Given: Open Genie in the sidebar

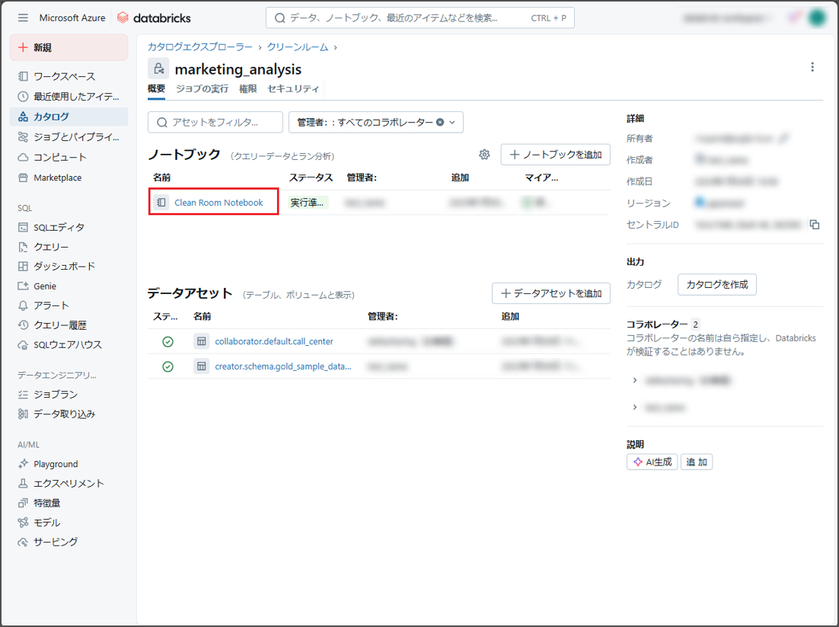Looking at the screenshot, I should click(69, 286).
